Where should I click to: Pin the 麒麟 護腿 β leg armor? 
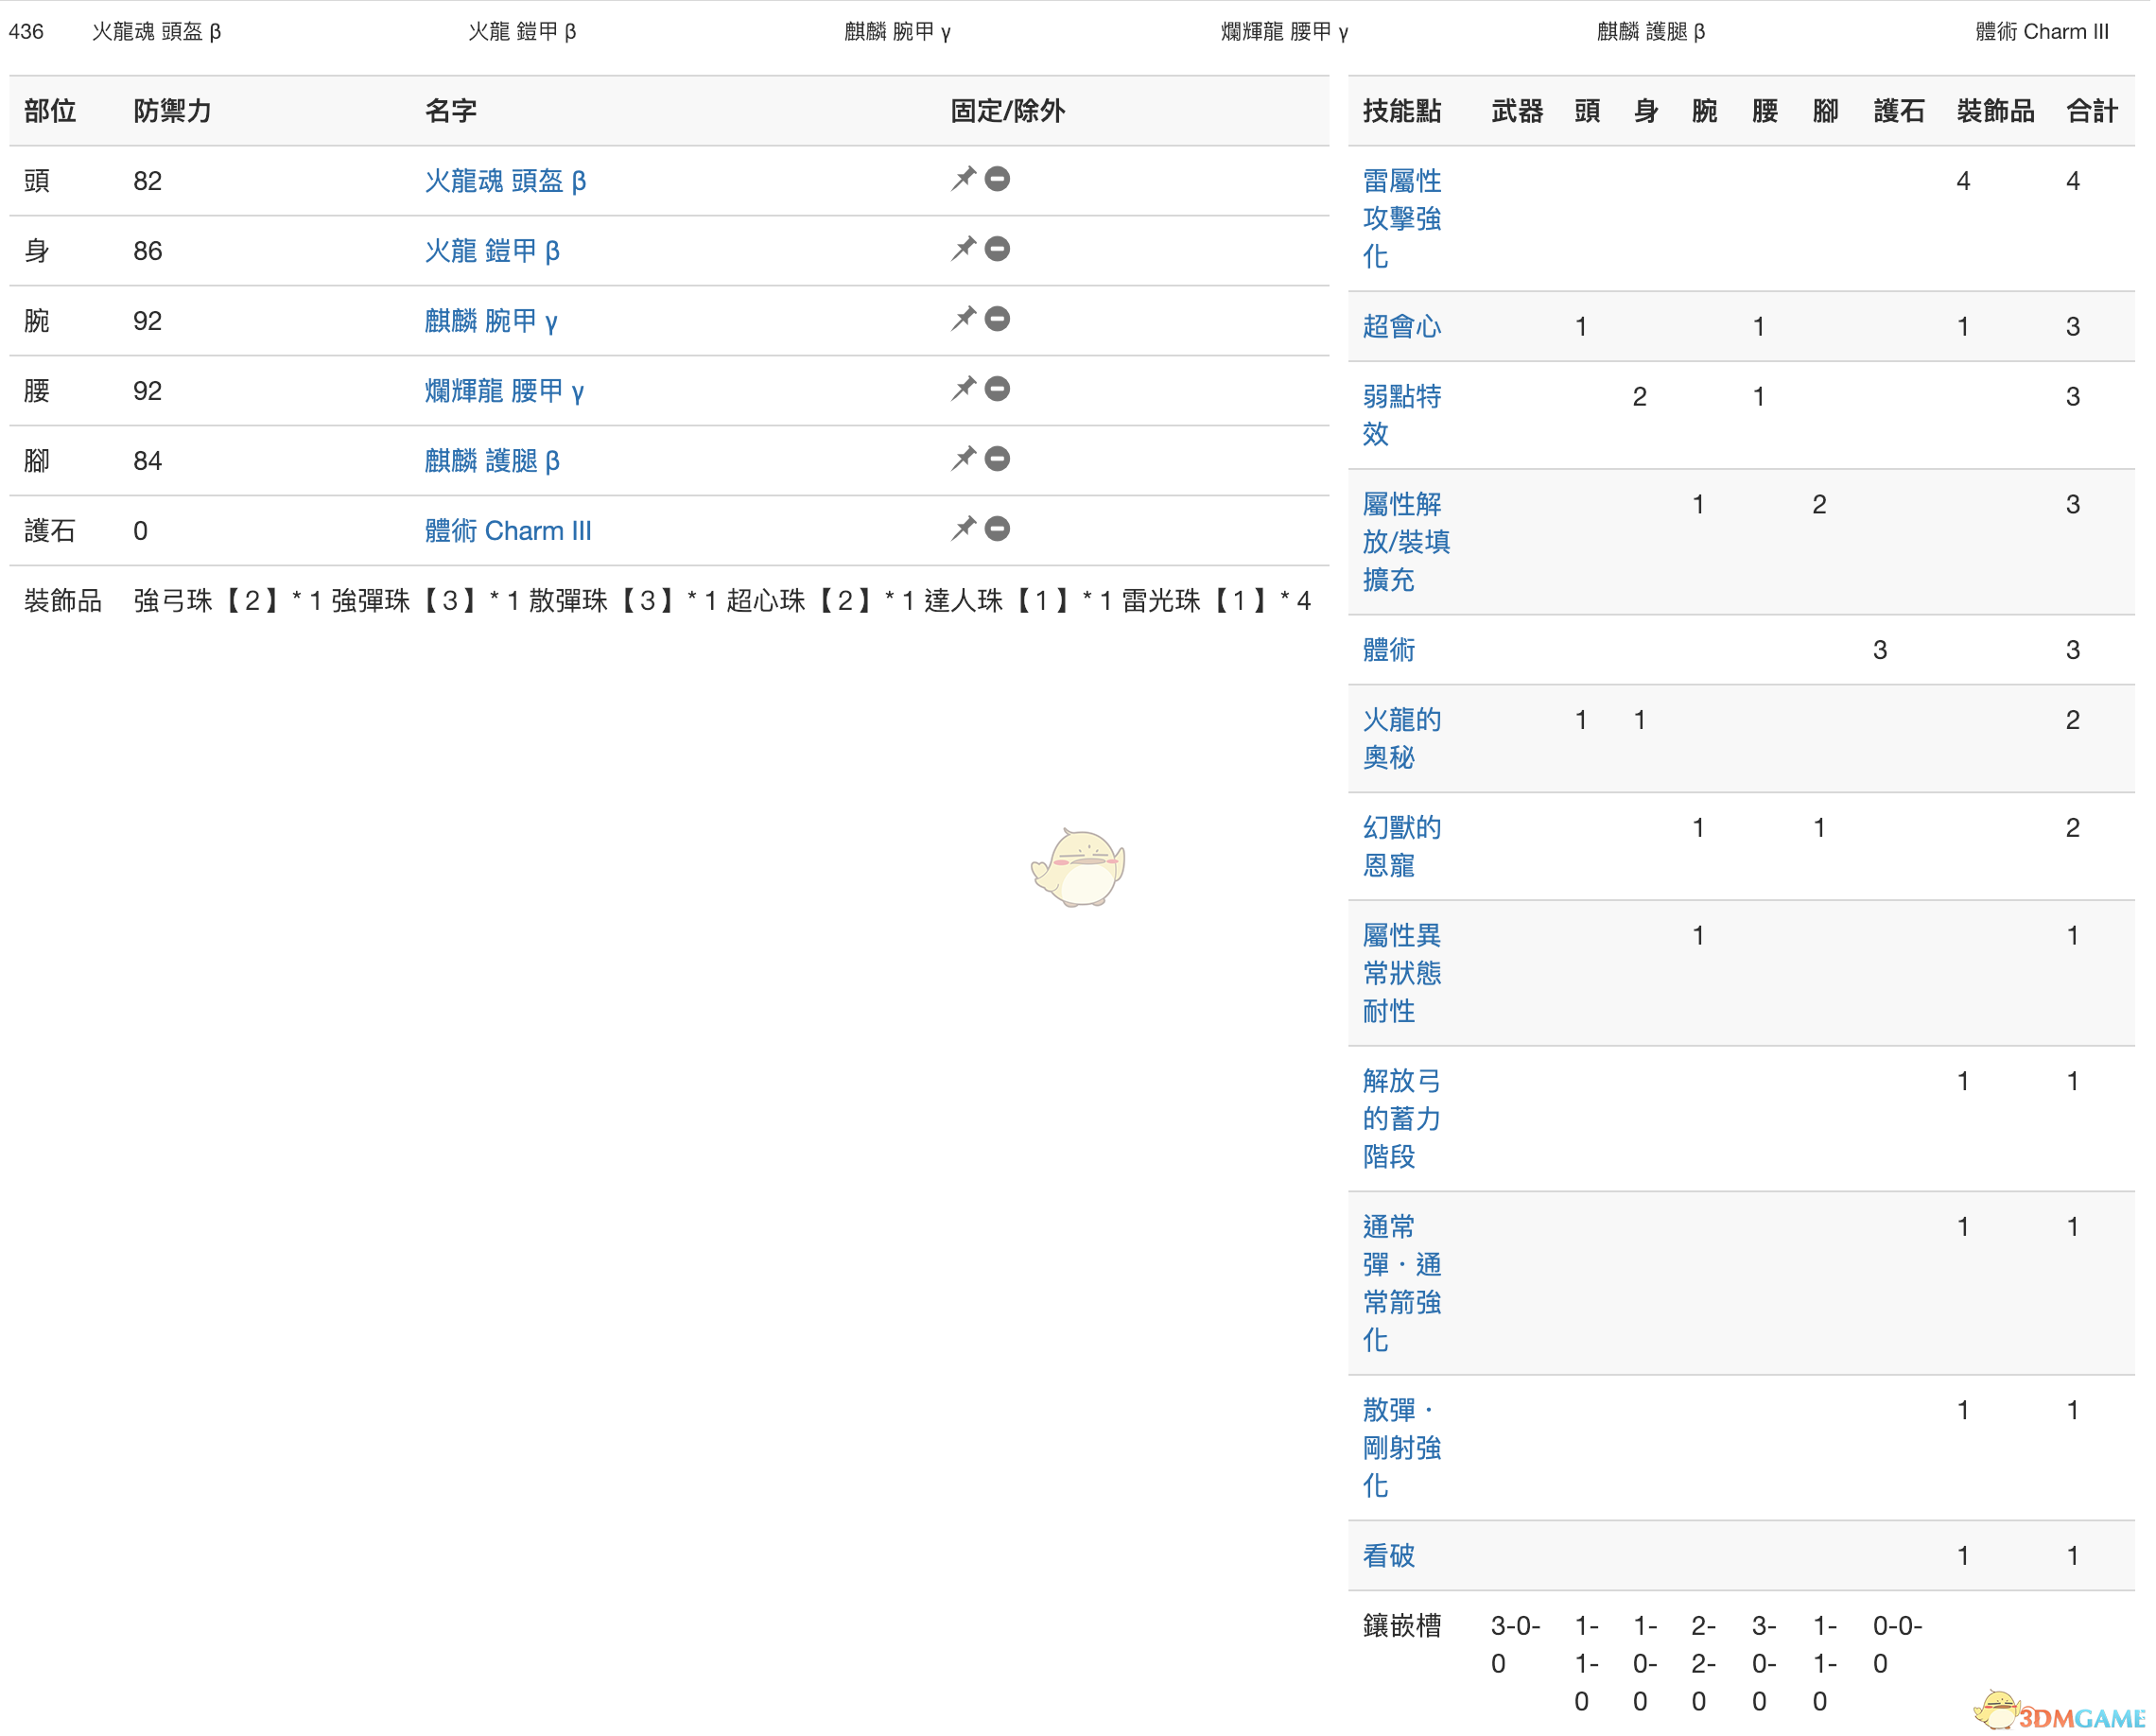point(963,459)
